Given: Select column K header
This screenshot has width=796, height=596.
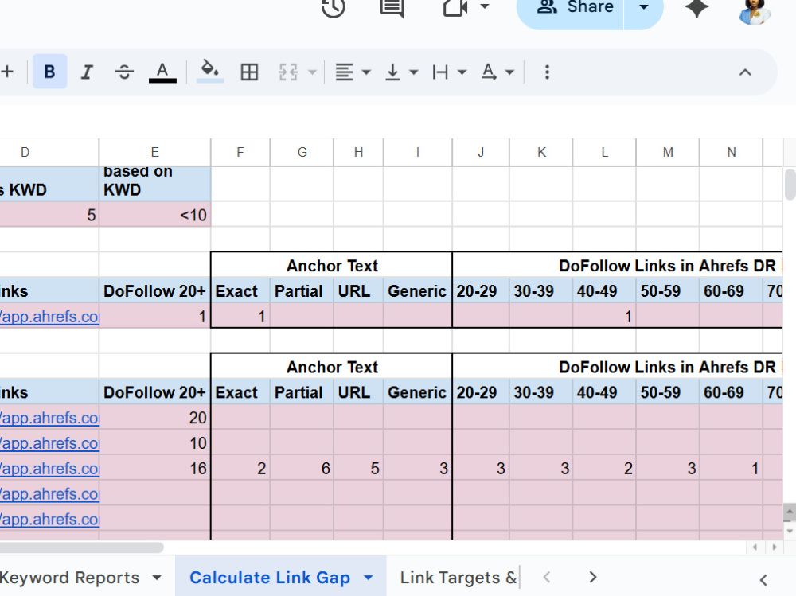Looking at the screenshot, I should click(541, 152).
